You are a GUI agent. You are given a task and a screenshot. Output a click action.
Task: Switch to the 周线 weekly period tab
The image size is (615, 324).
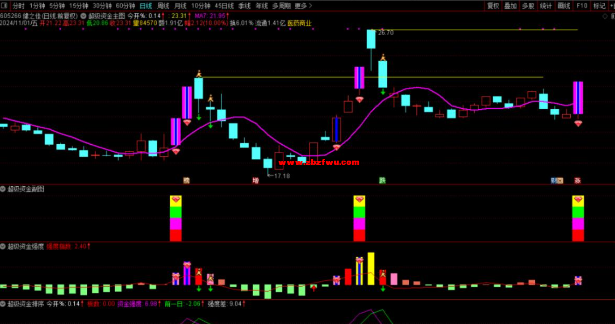(163, 6)
